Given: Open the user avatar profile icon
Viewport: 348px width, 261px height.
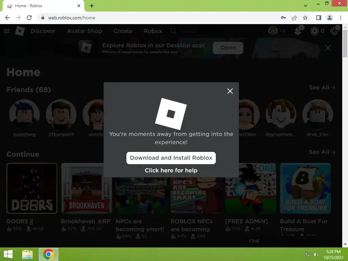Looking at the screenshot, I should pyautogui.click(x=273, y=31).
